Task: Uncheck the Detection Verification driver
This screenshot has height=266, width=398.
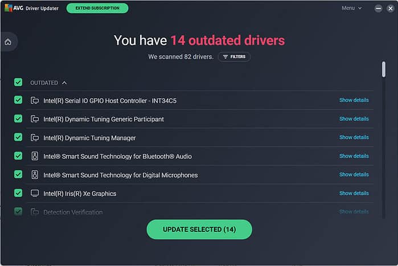Action: [18, 211]
